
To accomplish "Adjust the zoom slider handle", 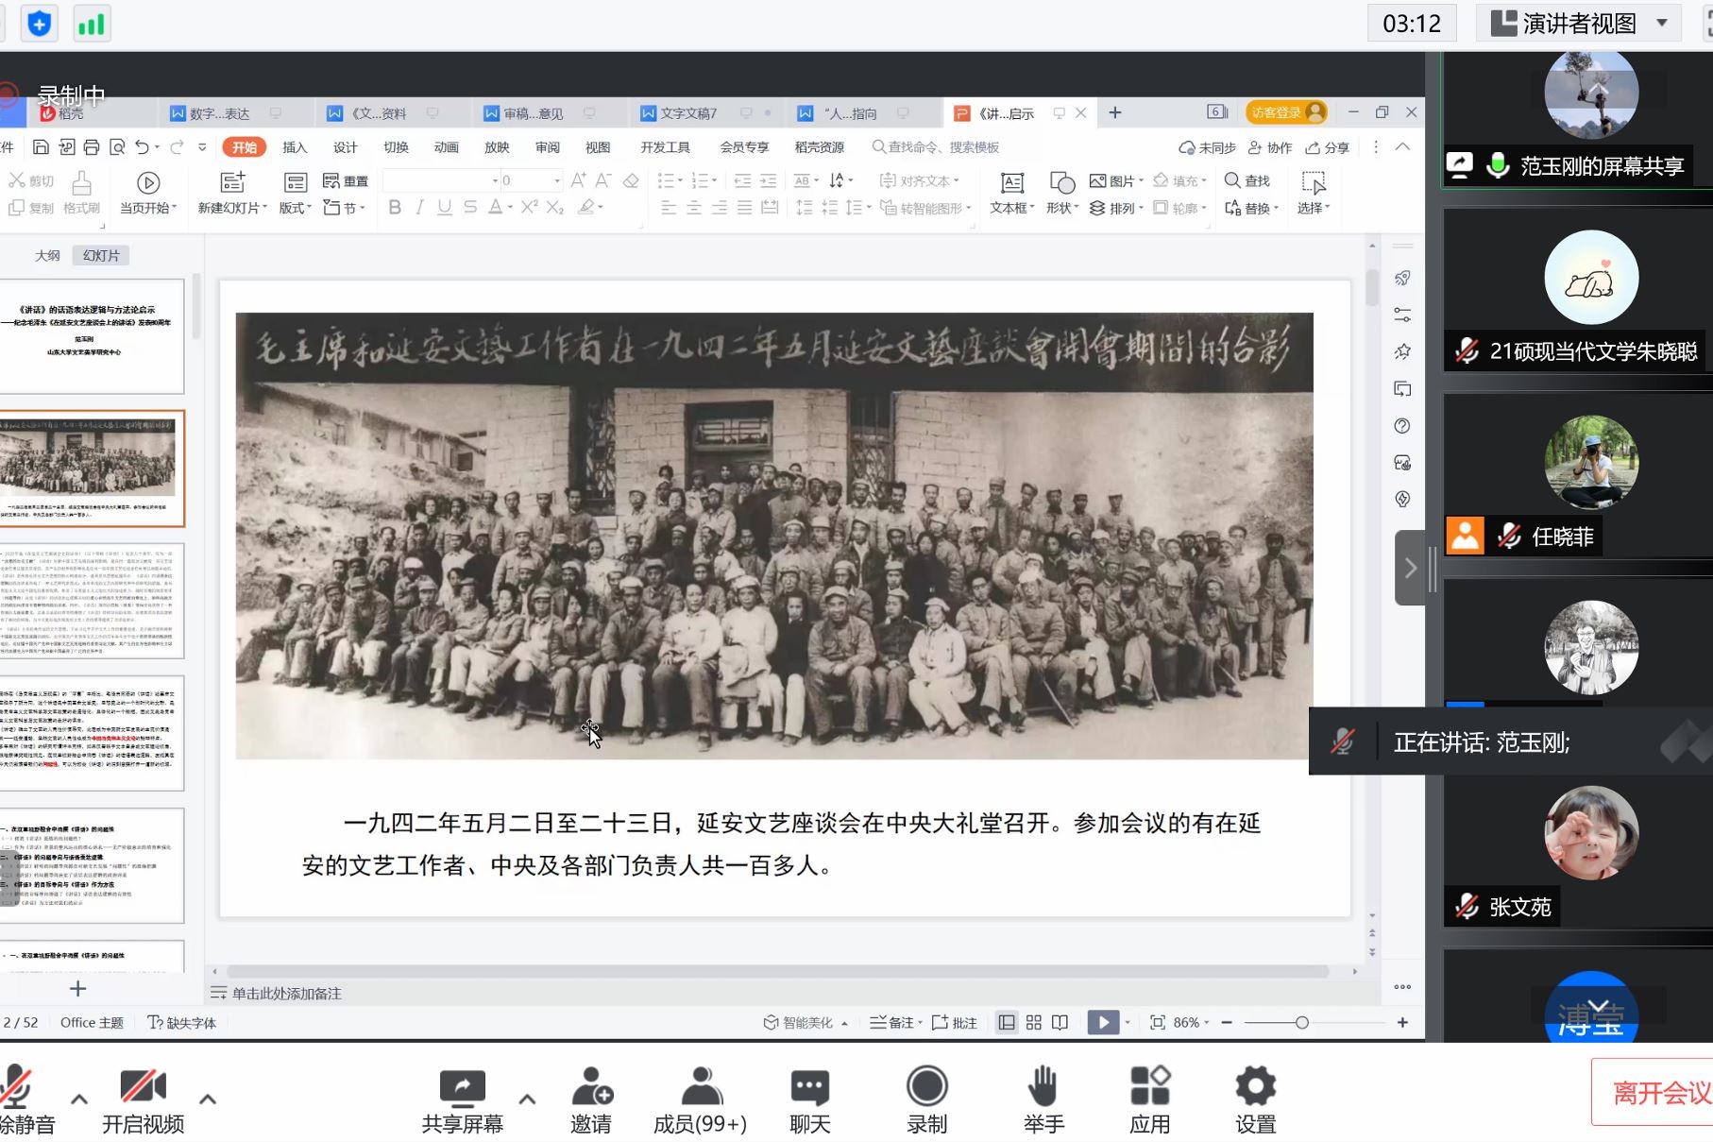I will 1301,1022.
